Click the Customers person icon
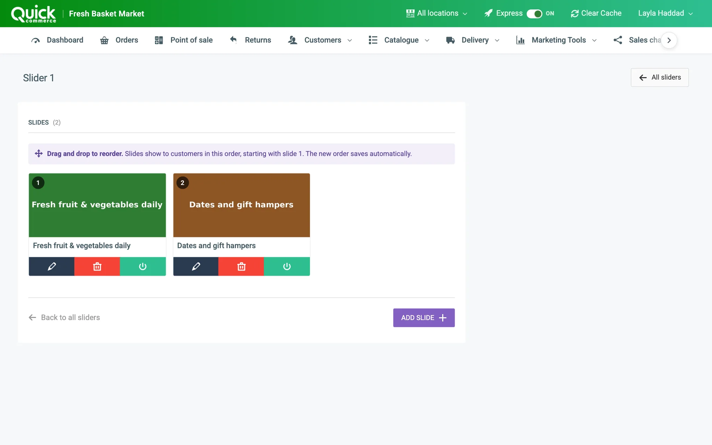This screenshot has width=712, height=445. point(292,40)
